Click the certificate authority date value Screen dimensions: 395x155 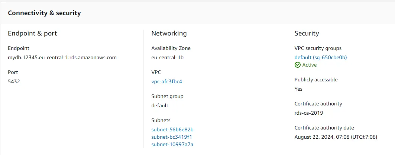coord(336,137)
